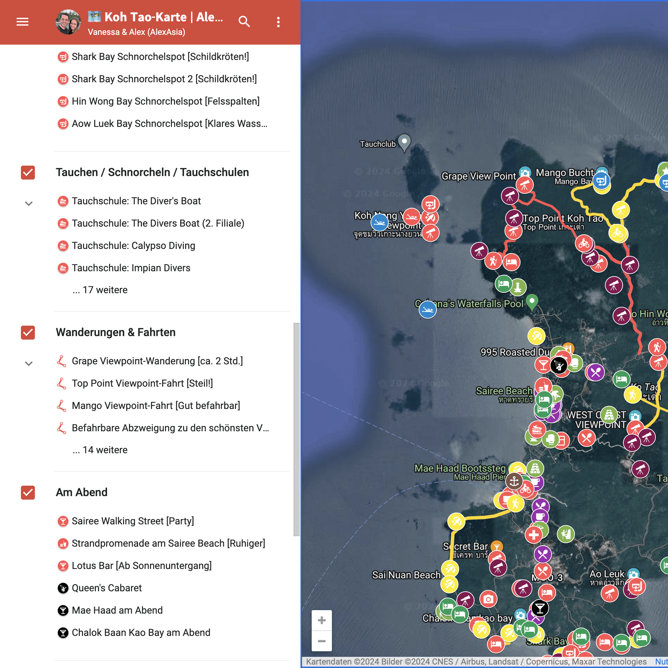Click the Tauchclub map pin
Viewport: 668px width, 668px height.
(404, 142)
